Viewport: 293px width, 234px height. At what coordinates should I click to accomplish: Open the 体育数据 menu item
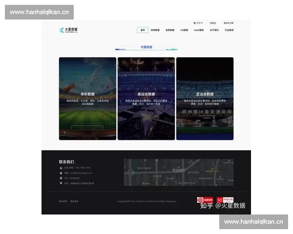155,30
